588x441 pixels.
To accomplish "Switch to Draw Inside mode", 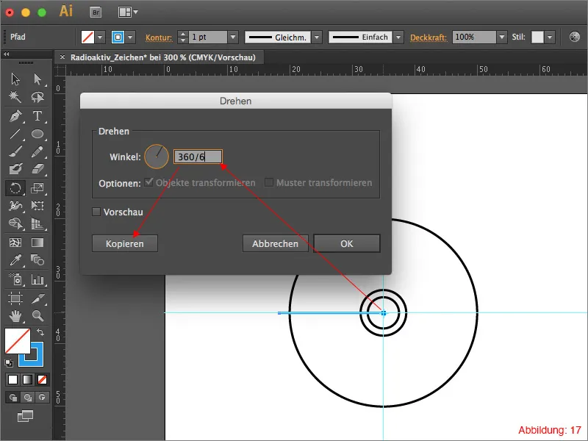I will coord(42,397).
